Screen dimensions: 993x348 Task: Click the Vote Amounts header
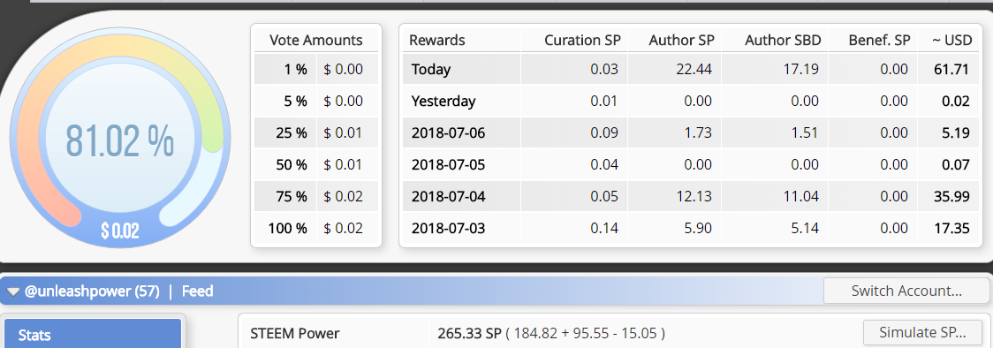(x=316, y=41)
